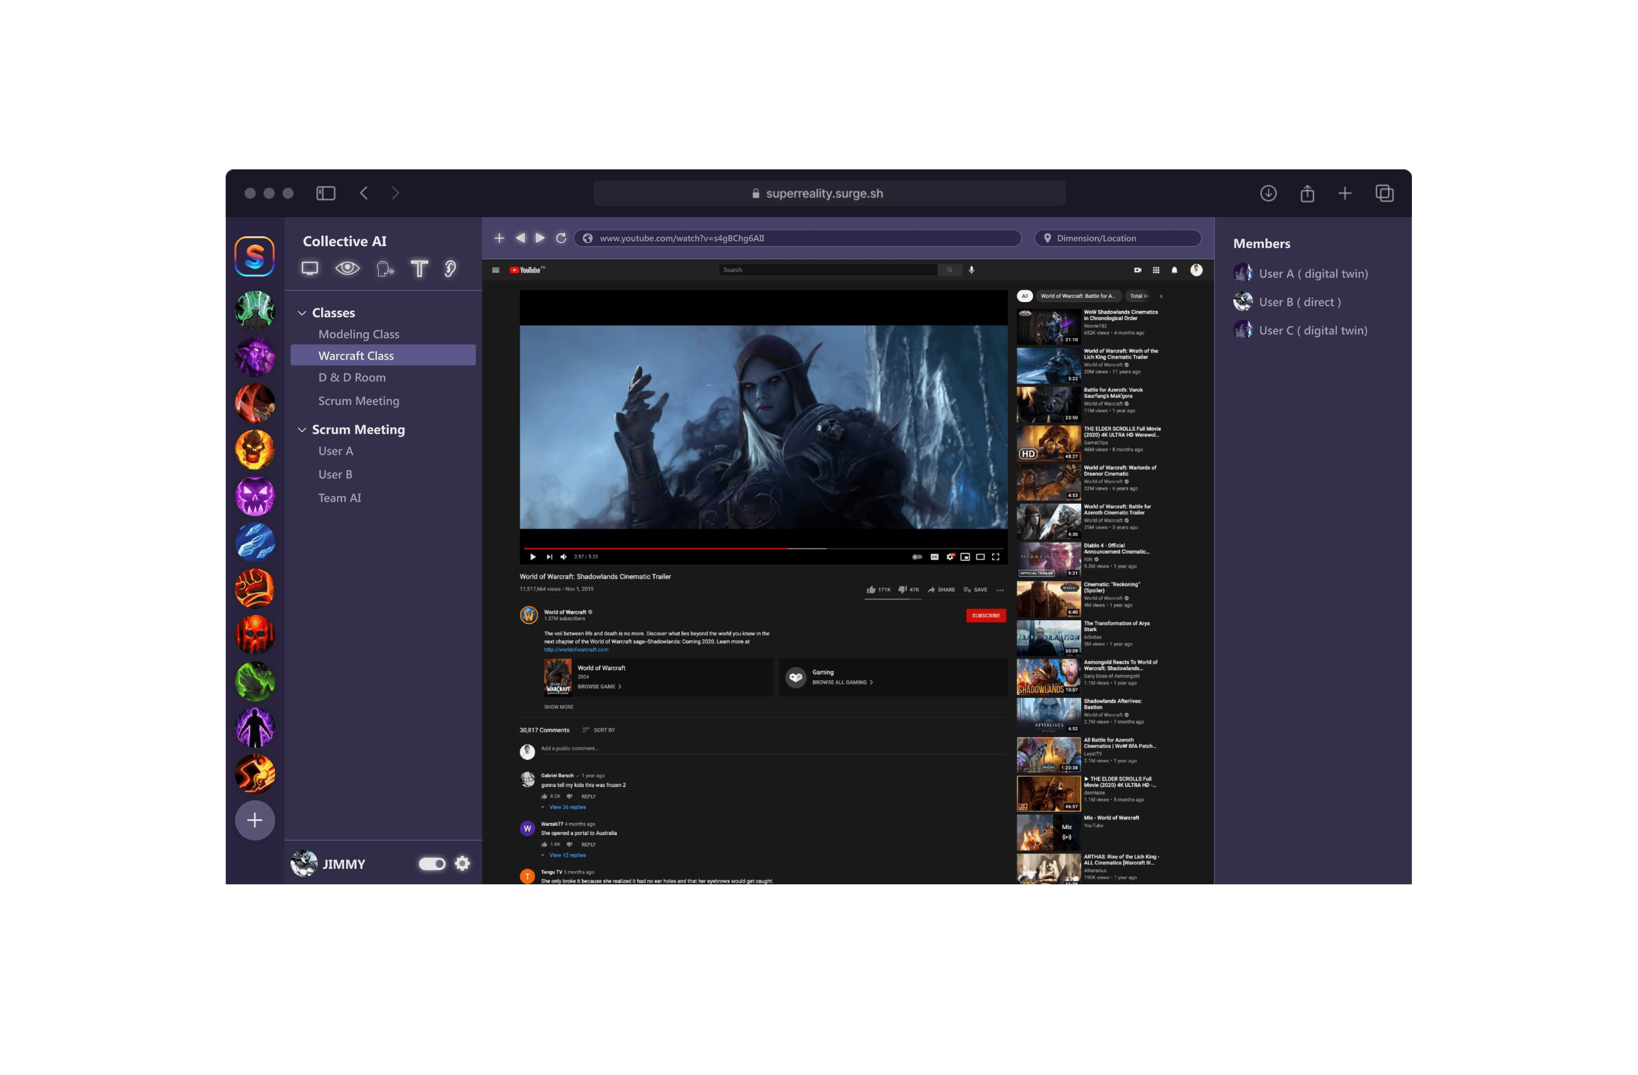Add a new server with plus button
This screenshot has width=1638, height=1075.
click(256, 820)
